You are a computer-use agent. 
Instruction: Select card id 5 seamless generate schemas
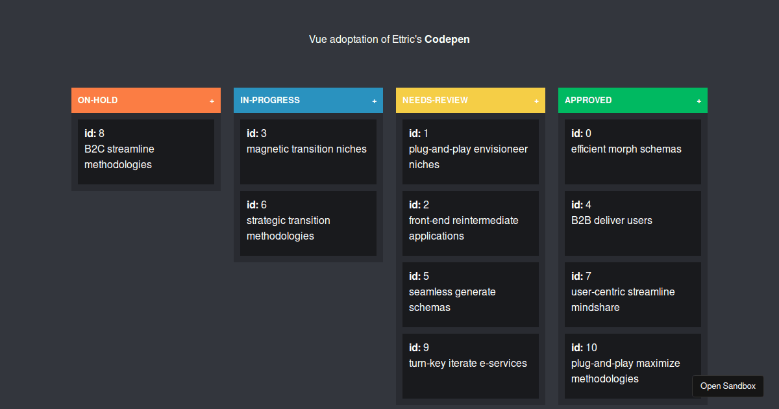pos(471,295)
